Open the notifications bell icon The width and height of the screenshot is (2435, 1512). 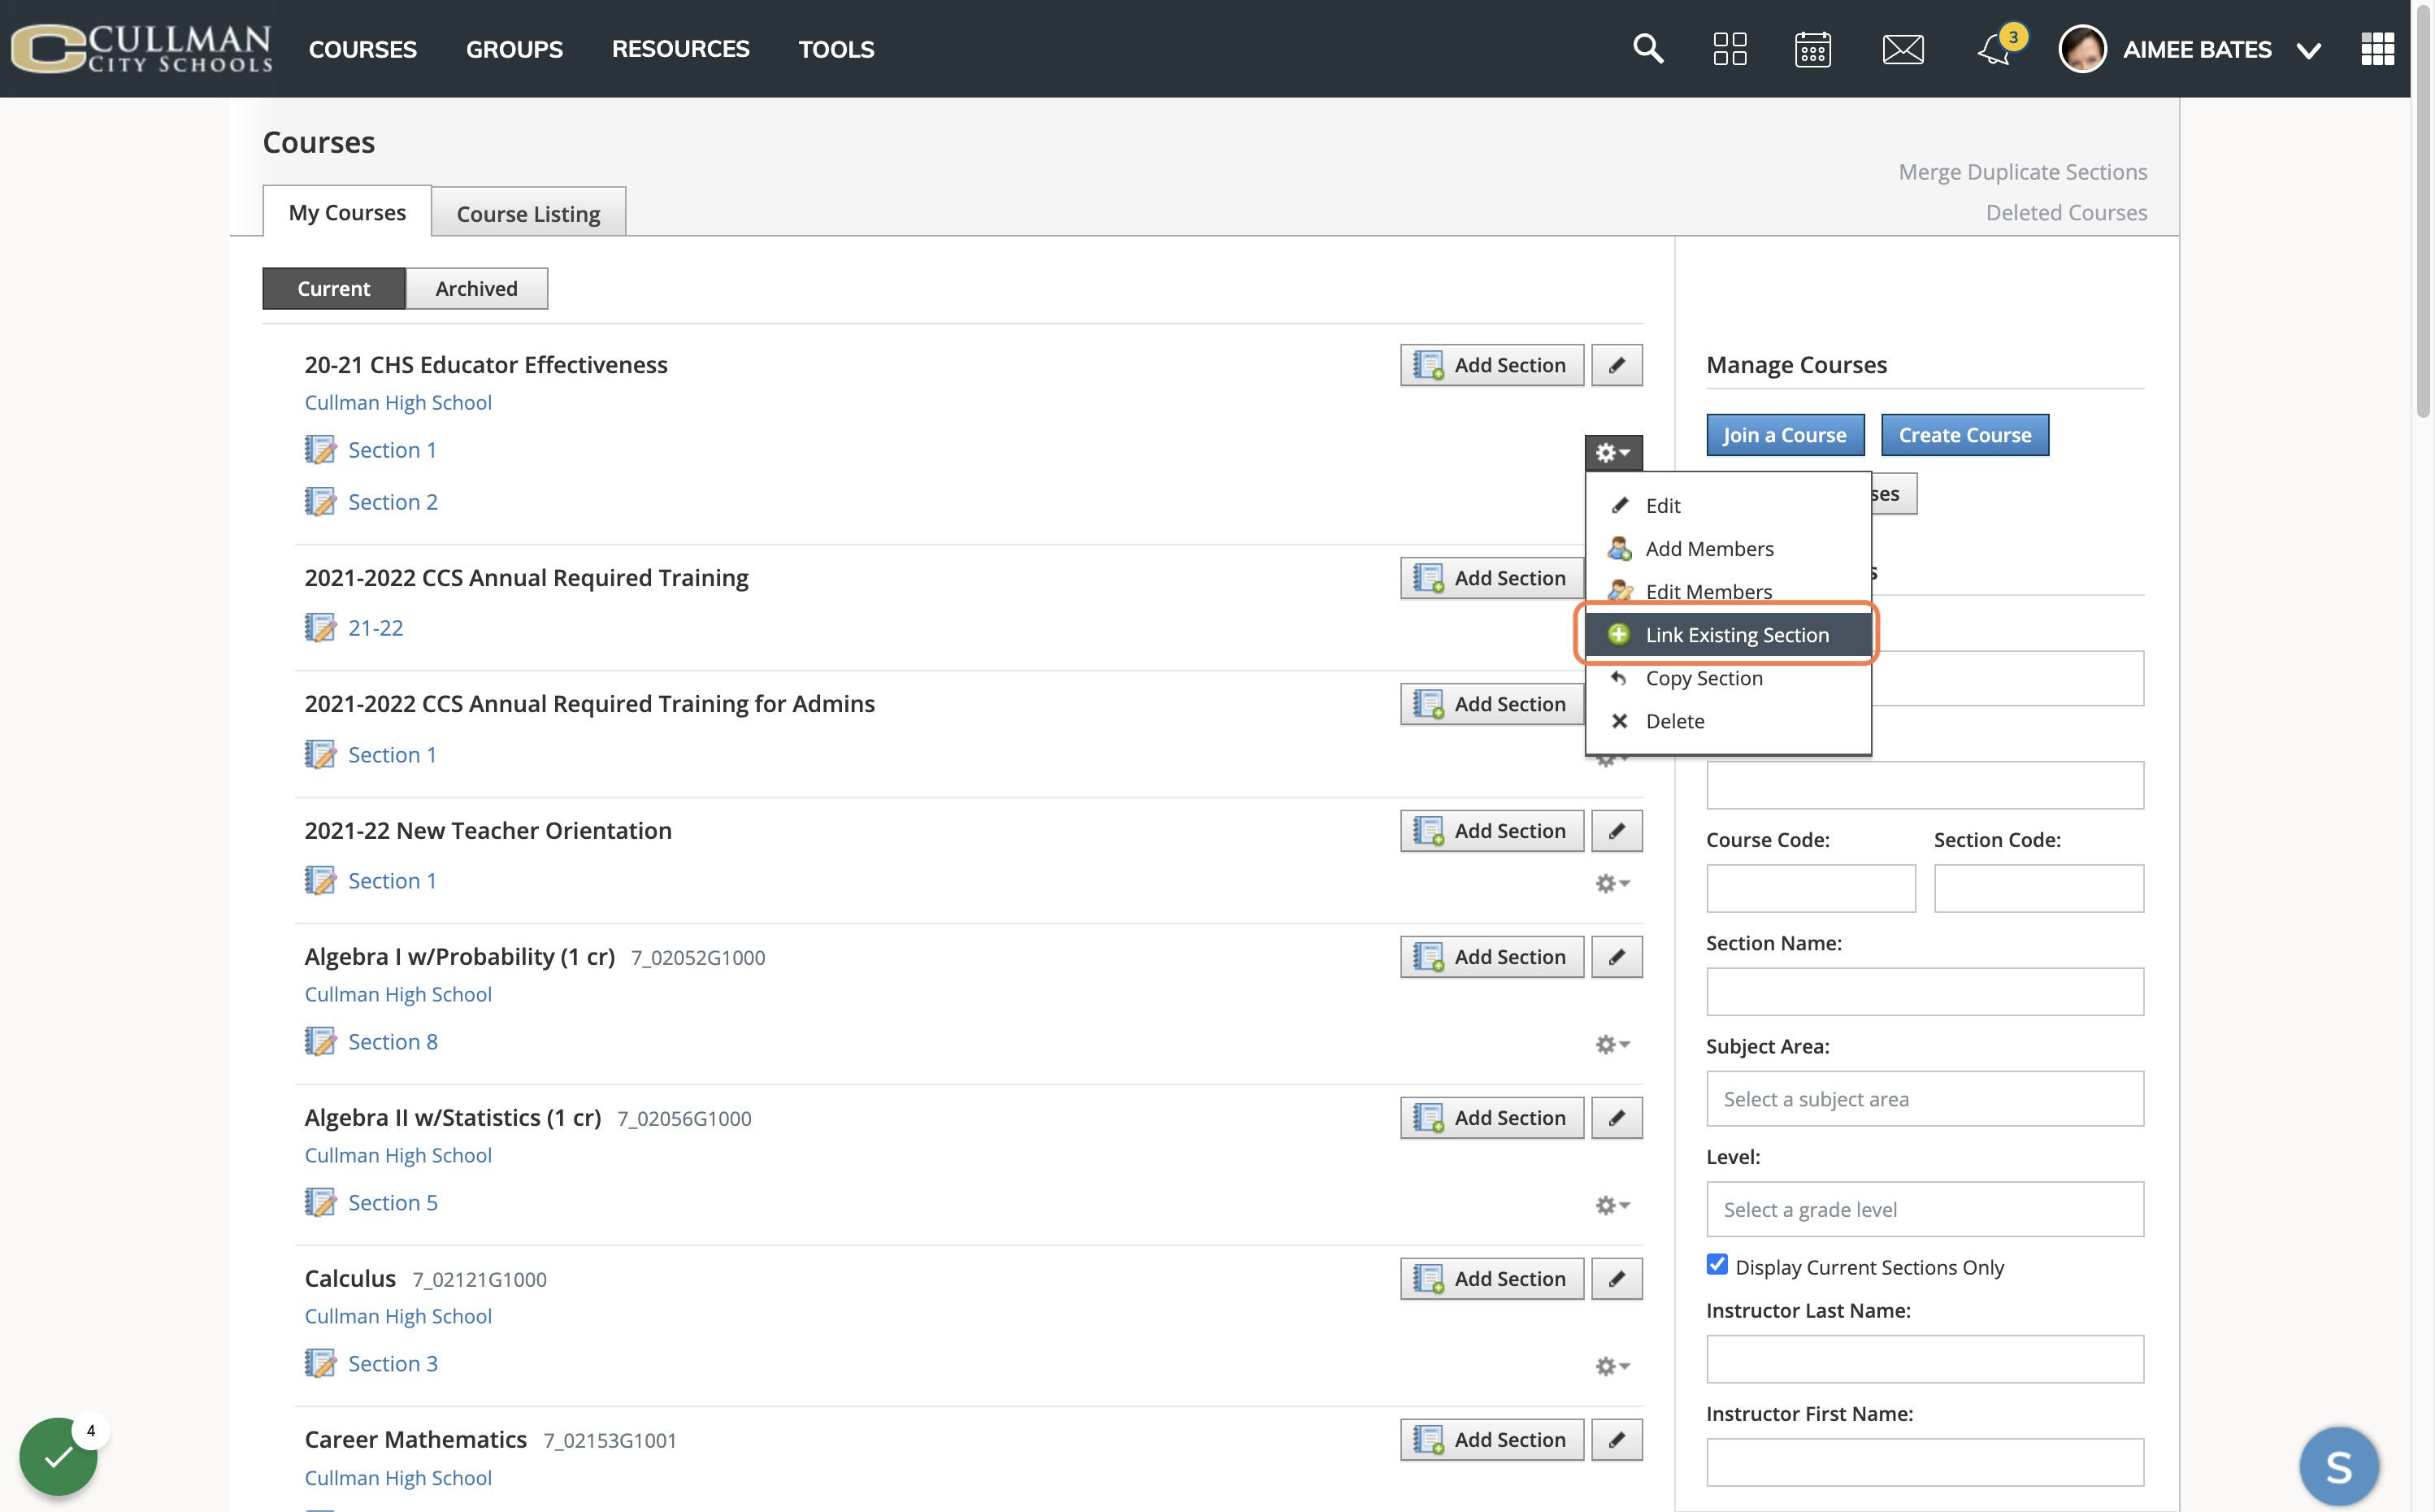1994,48
